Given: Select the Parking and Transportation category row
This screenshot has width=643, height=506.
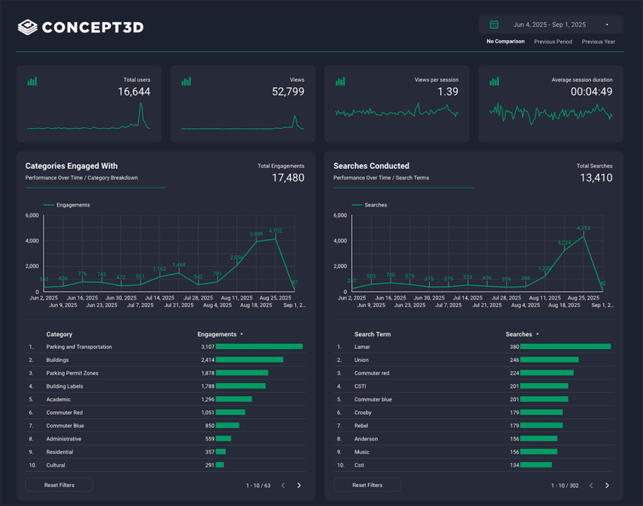Looking at the screenshot, I should click(x=166, y=347).
